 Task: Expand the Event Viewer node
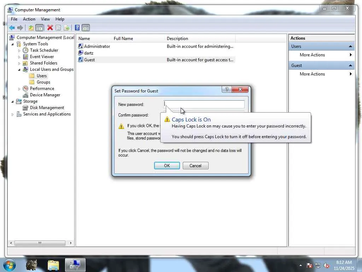point(19,57)
